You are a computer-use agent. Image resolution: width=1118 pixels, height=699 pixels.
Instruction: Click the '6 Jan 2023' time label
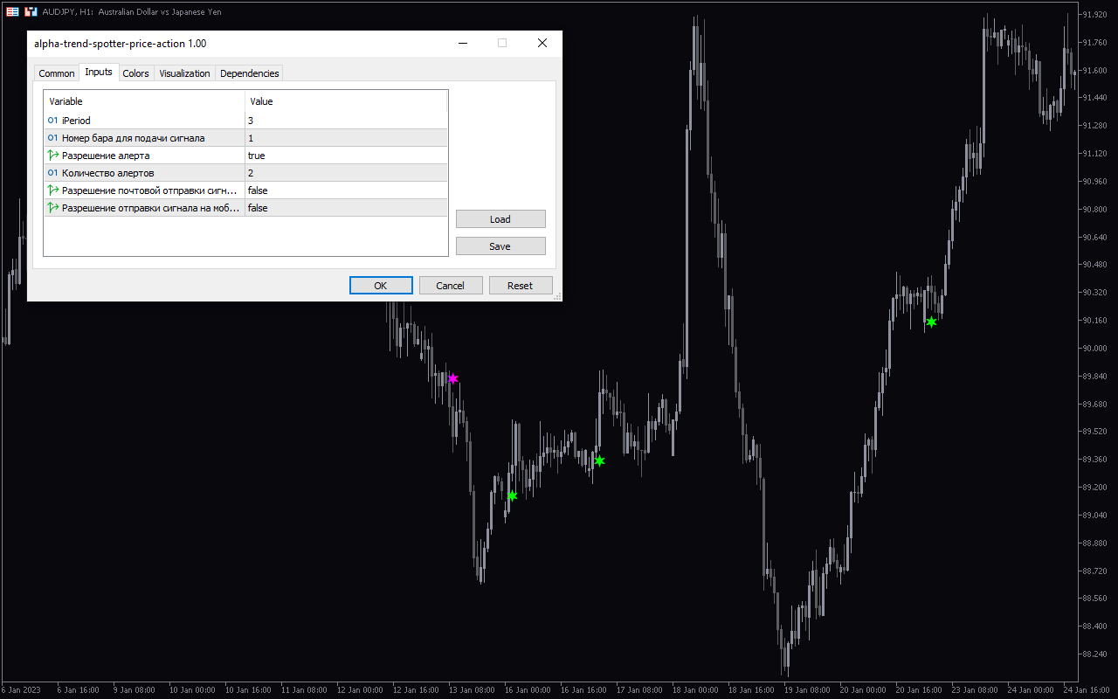pyautogui.click(x=21, y=689)
